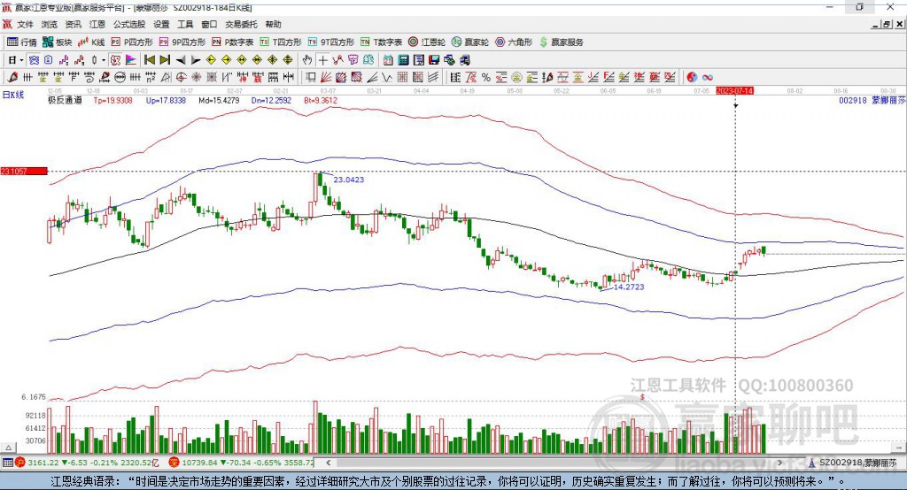Select the hand pan tool
The image size is (907, 490).
(x=307, y=60)
